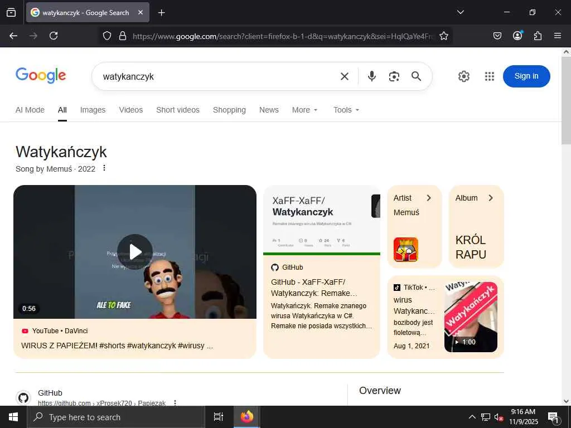
Task: Open the taskbar clock and date
Action: (523, 417)
